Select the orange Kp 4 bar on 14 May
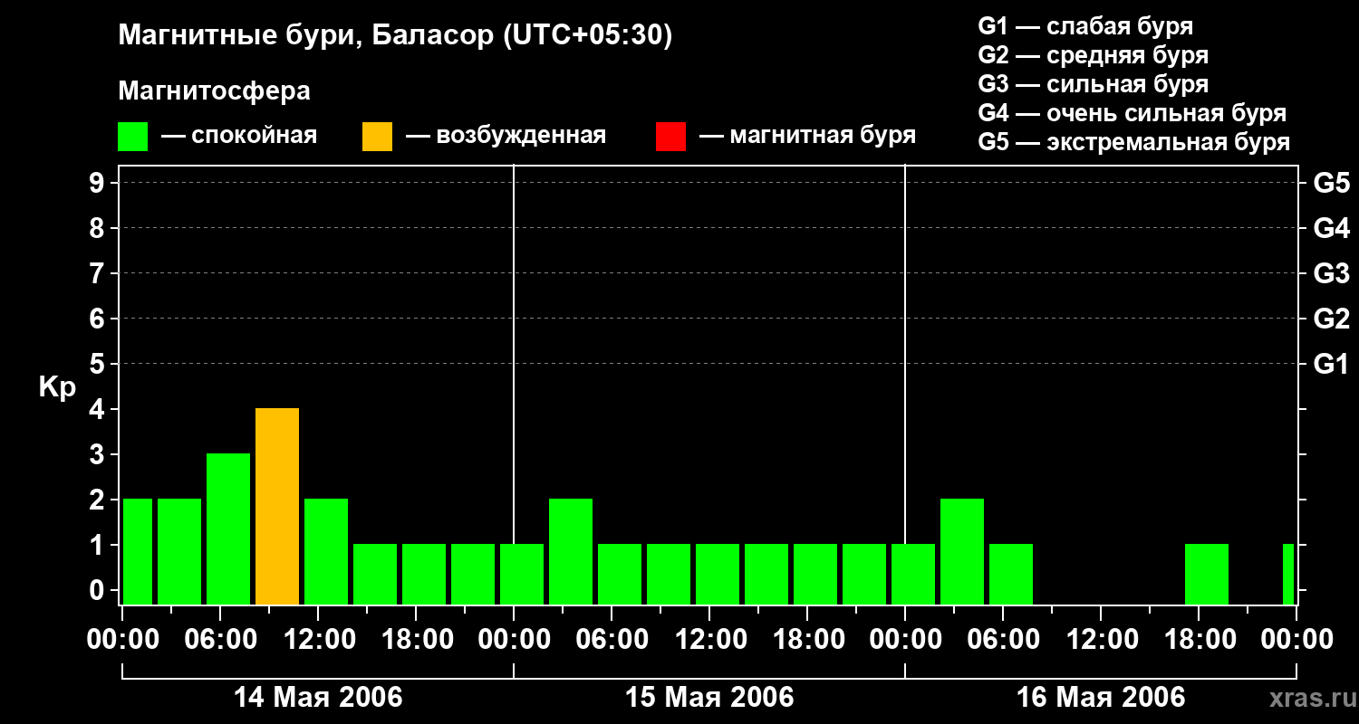Viewport: 1359px width, 724px height. (277, 507)
